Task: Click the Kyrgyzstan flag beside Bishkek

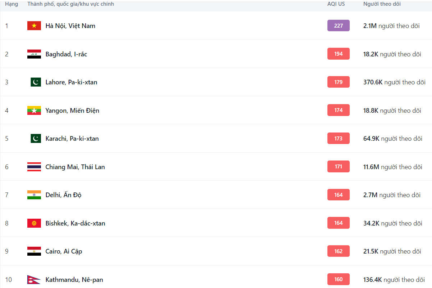Action: (x=34, y=223)
